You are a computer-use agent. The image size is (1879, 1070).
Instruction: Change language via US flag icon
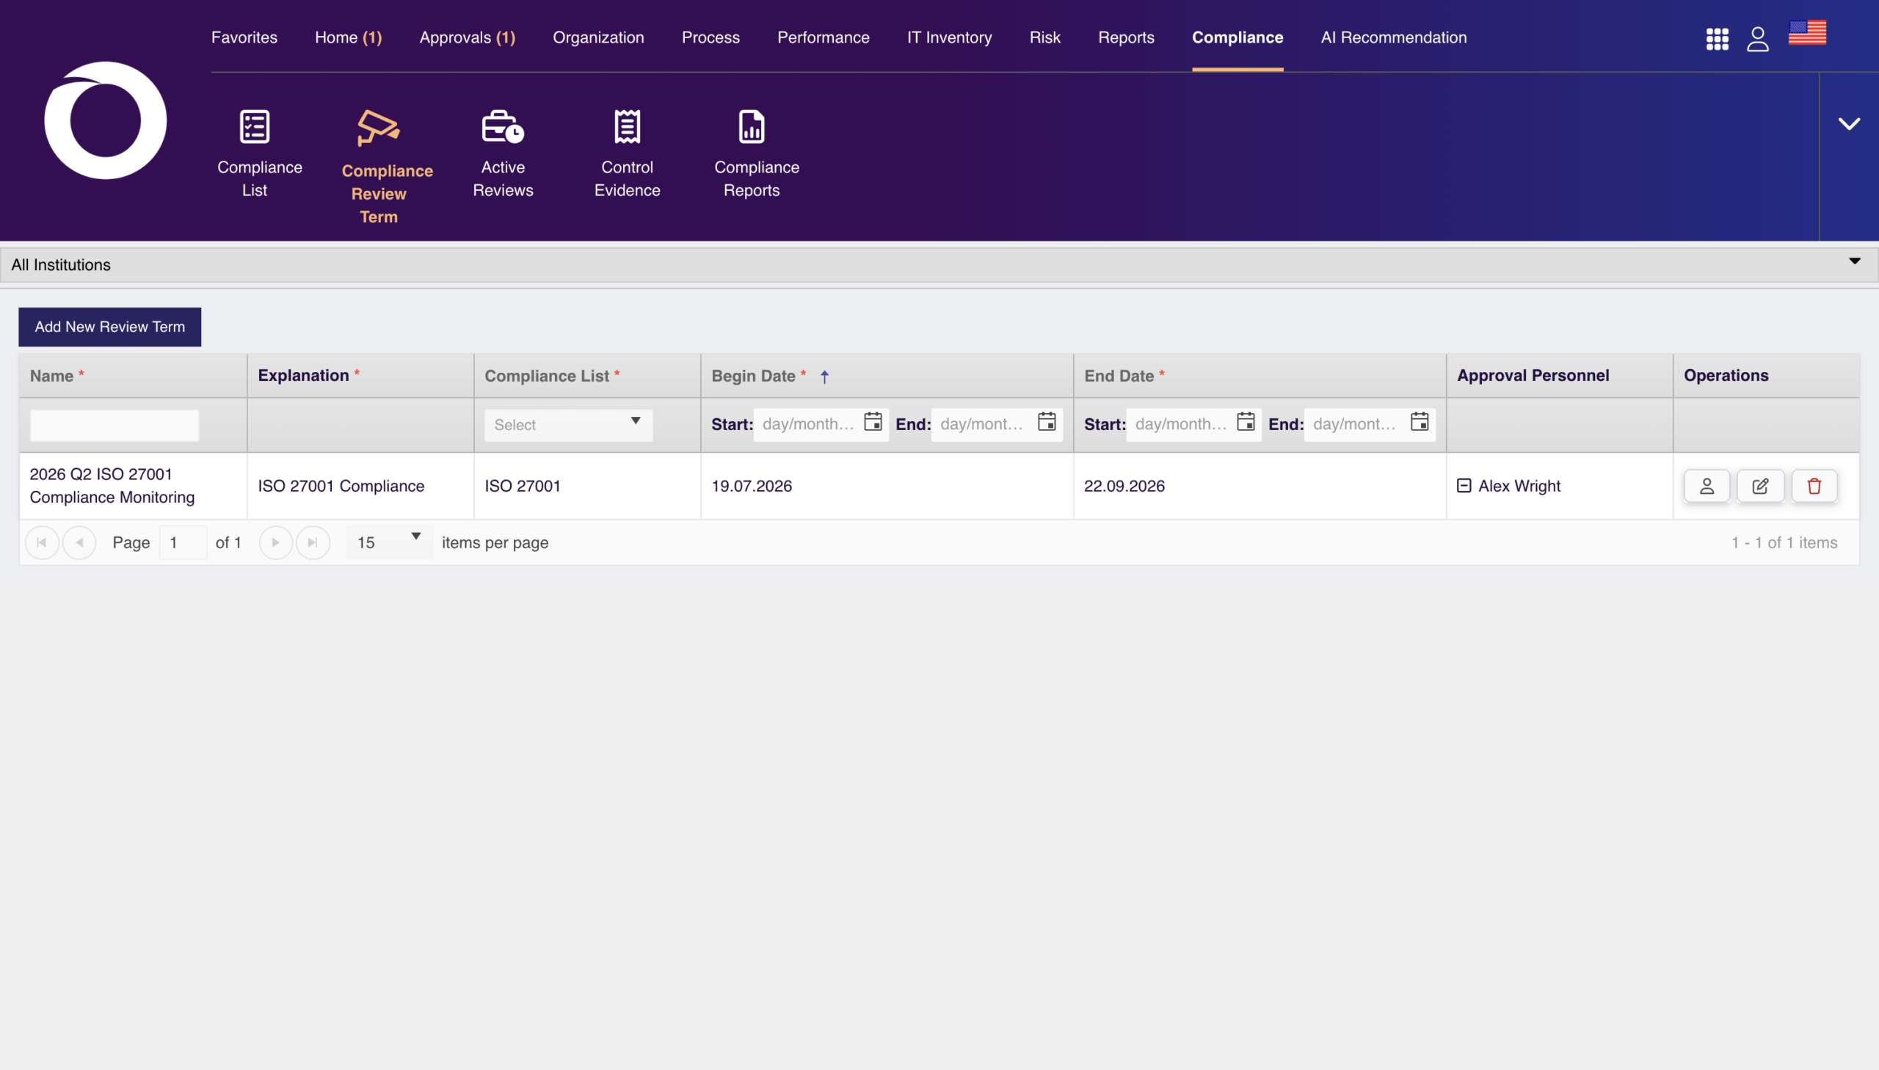coord(1807,32)
